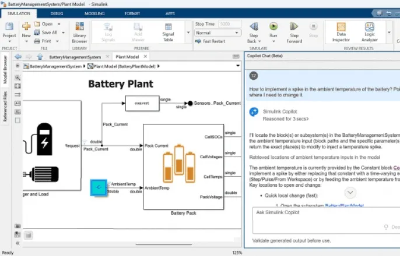Open Data Inspector
This screenshot has height=256, width=400.
coord(341,32)
